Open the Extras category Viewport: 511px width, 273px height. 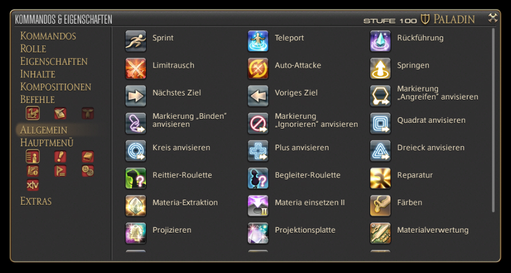pyautogui.click(x=36, y=201)
